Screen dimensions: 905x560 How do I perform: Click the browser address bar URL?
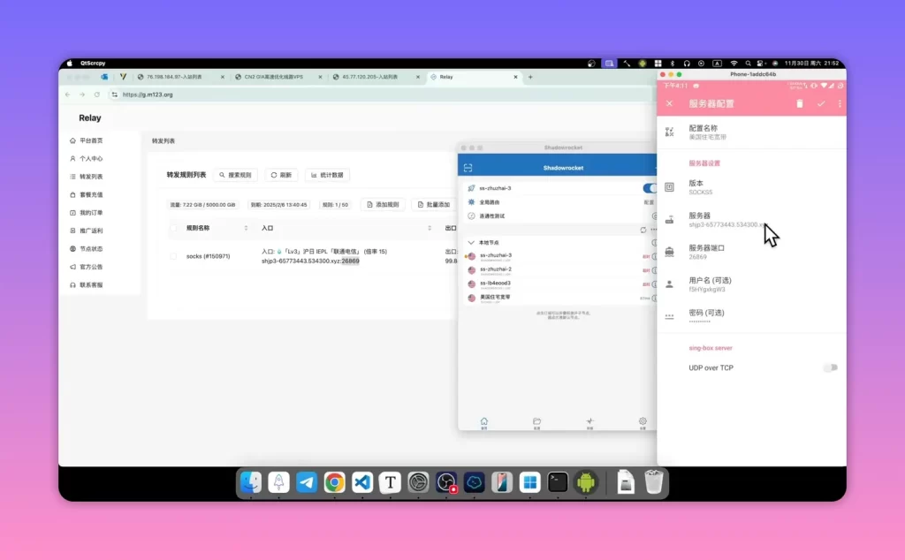[148, 95]
